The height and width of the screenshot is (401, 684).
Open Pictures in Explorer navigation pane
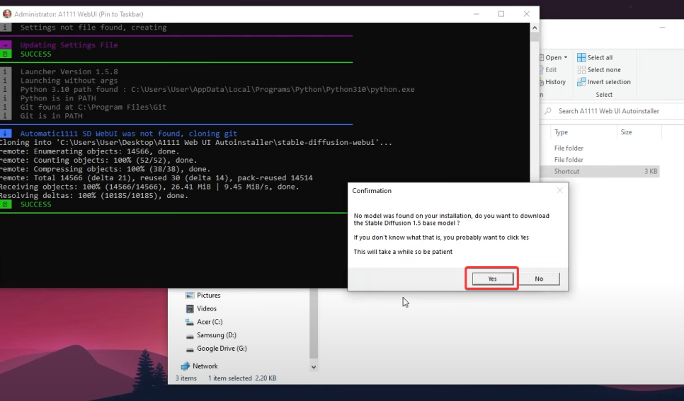[208, 295]
